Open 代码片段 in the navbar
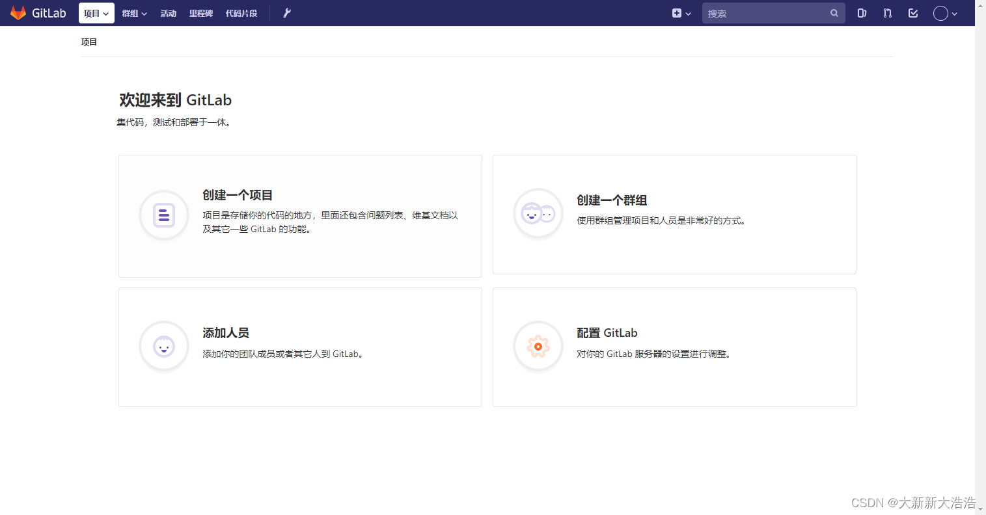986x515 pixels. [241, 13]
